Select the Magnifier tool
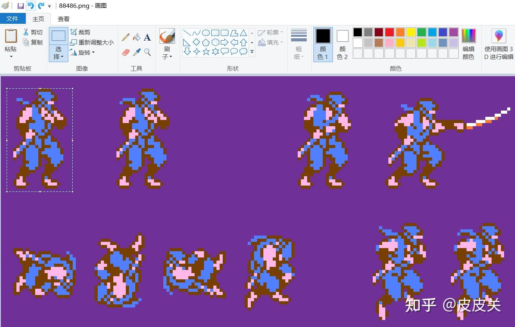The image size is (515, 327). [x=147, y=52]
